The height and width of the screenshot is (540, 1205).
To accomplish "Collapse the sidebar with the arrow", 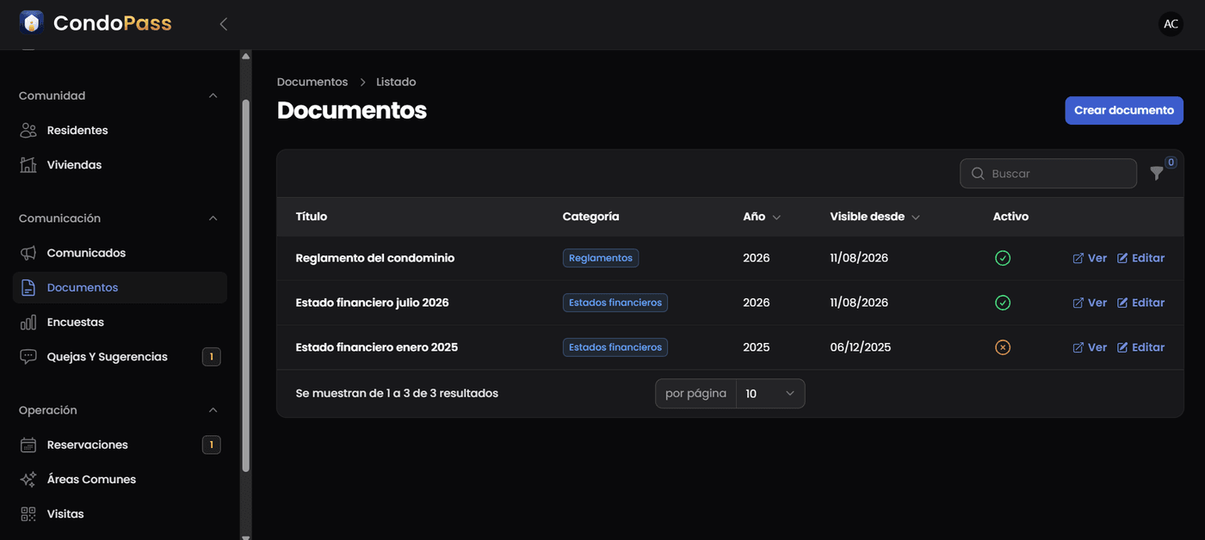I will point(224,24).
